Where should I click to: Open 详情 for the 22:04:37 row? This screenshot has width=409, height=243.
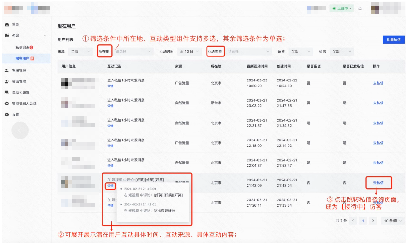[110, 166]
